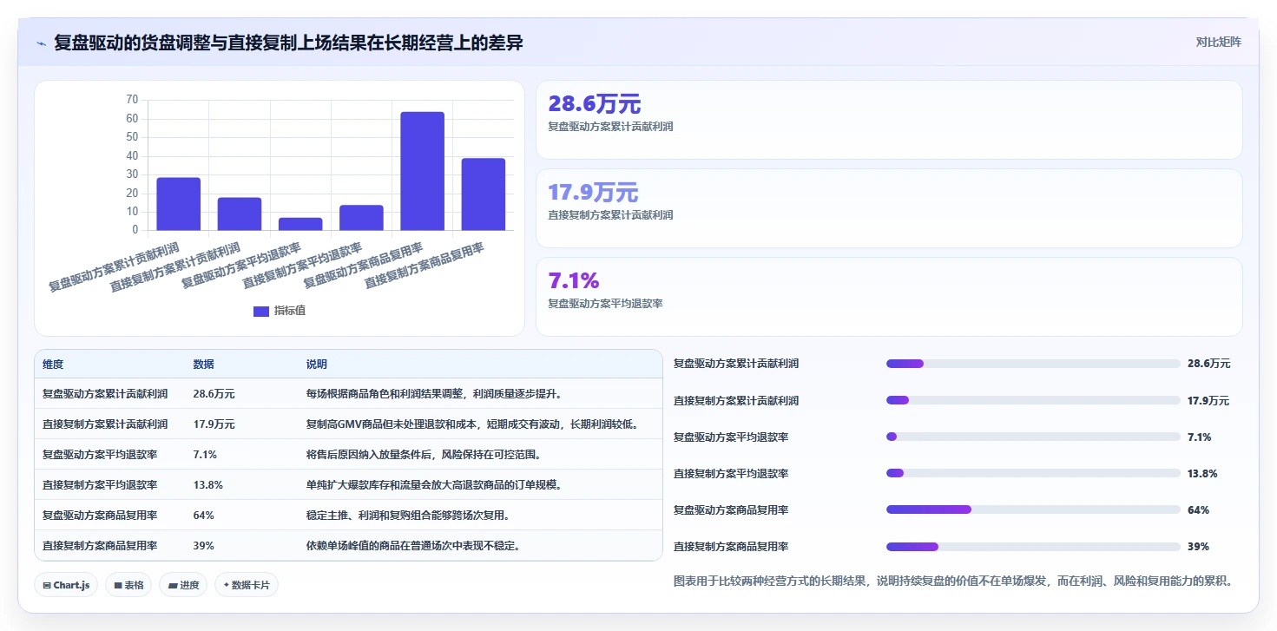
Task: Click the tallest bar, 复盘驱动方案商品复用率
Action: point(423,171)
